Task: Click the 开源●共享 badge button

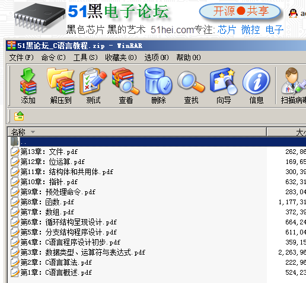Action: click(240, 11)
